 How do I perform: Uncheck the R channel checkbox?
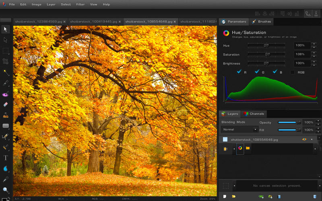click(x=239, y=72)
